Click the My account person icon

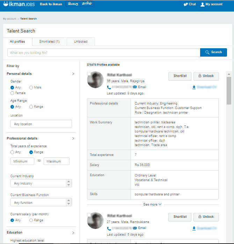[x=202, y=4]
